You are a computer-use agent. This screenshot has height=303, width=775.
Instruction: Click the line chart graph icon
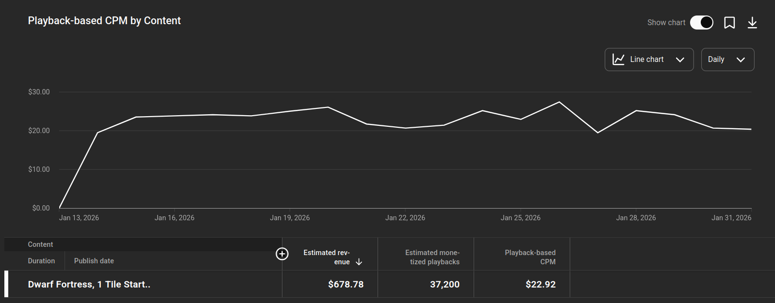618,60
